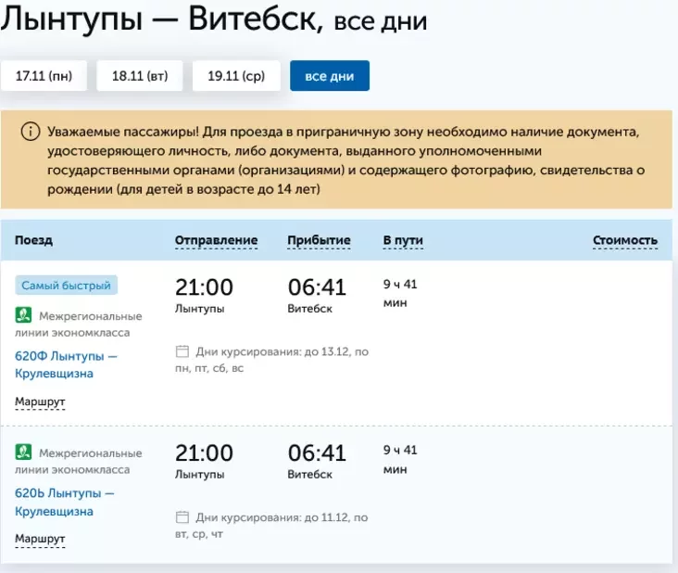Choose the 19.11 (ср) date tab
The height and width of the screenshot is (573, 678).
[x=236, y=76]
